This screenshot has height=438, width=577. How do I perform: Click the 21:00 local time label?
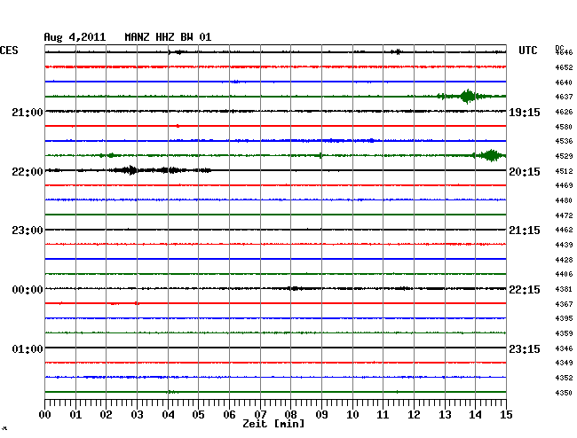[x=28, y=112]
